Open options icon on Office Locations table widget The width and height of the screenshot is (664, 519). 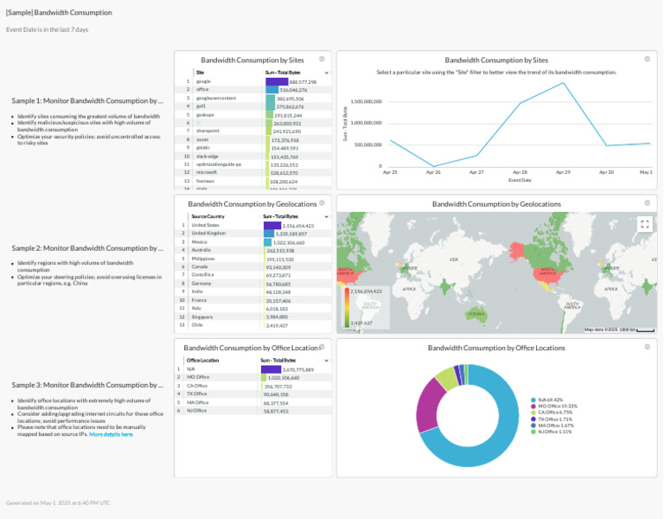pyautogui.click(x=322, y=347)
